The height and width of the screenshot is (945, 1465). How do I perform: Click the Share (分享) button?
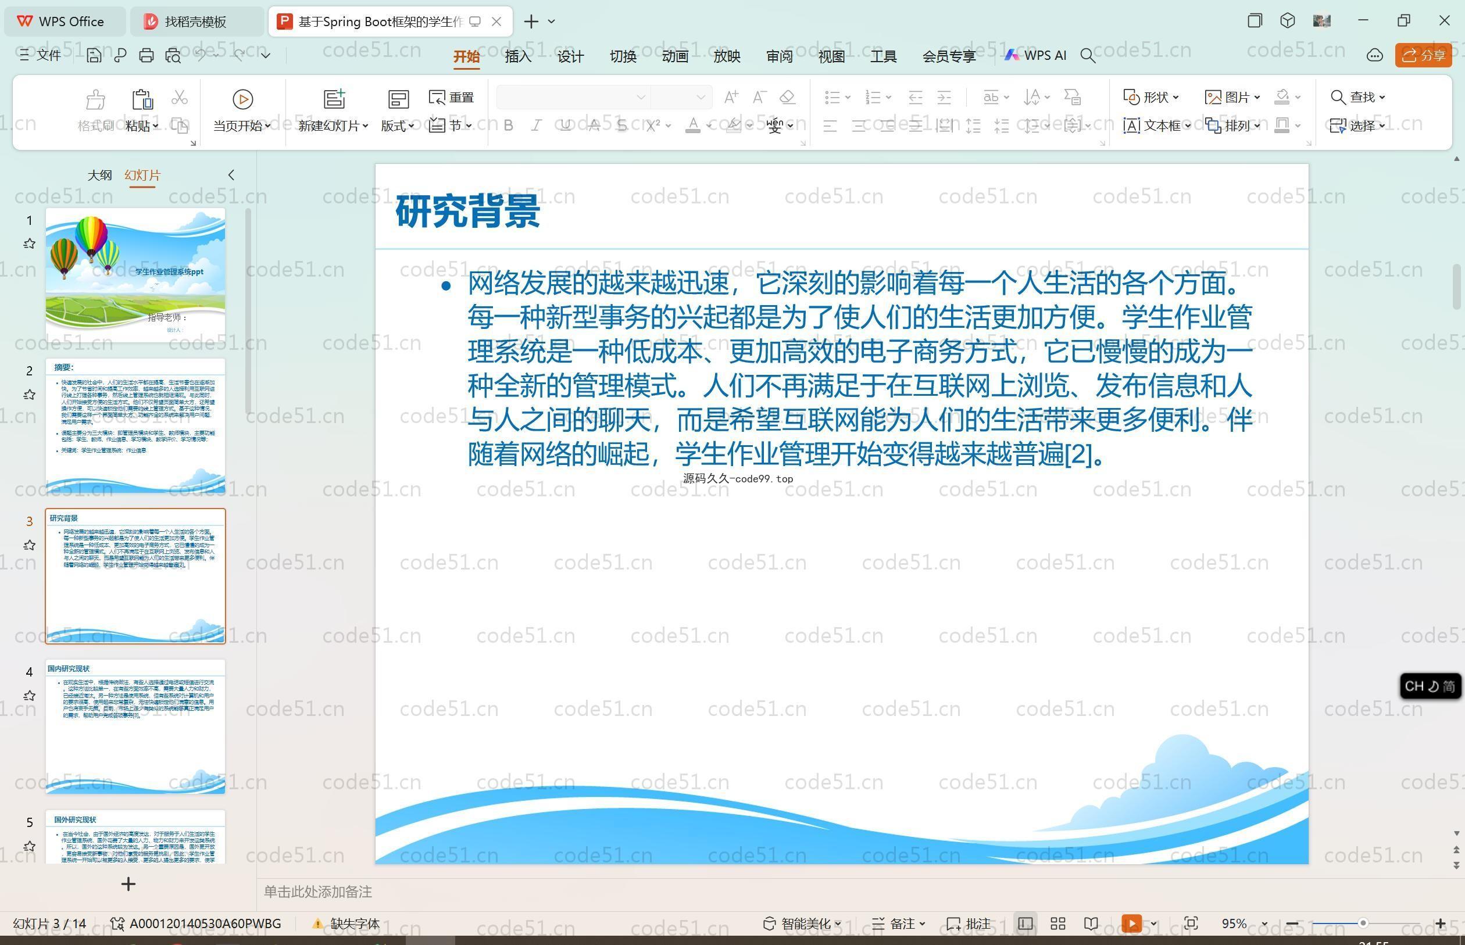point(1423,55)
